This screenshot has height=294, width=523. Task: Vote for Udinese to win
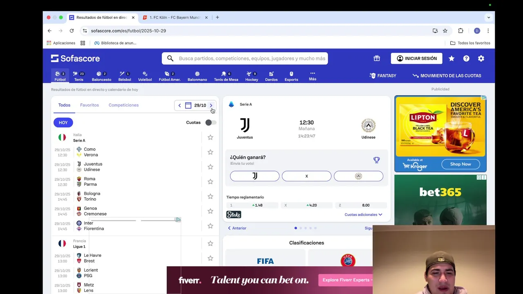358,176
